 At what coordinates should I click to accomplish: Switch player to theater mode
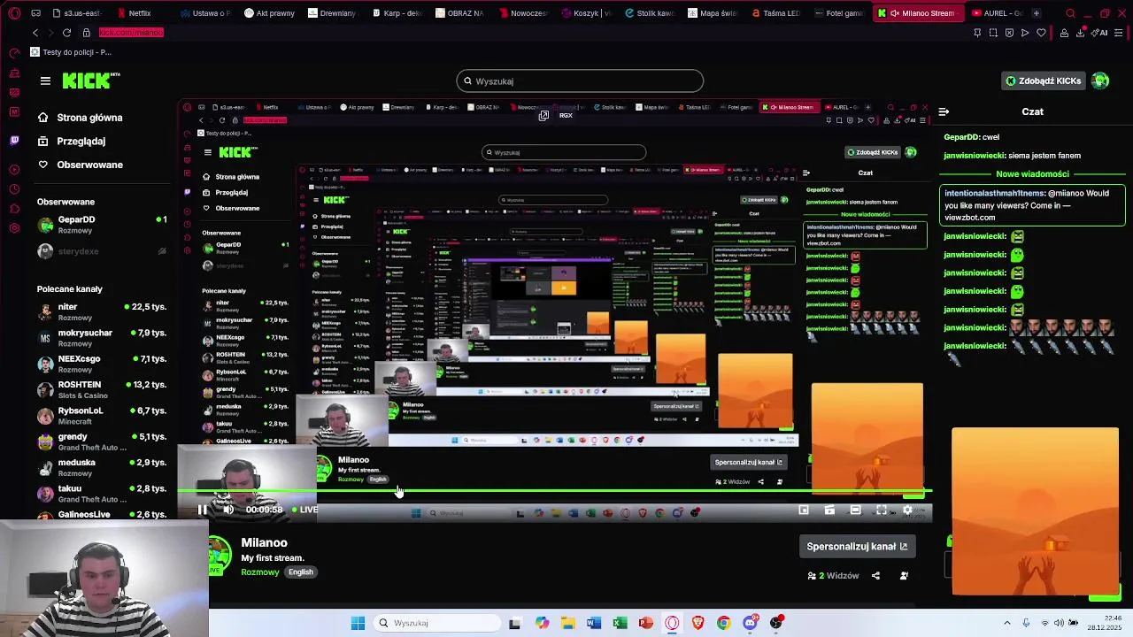[x=855, y=510]
